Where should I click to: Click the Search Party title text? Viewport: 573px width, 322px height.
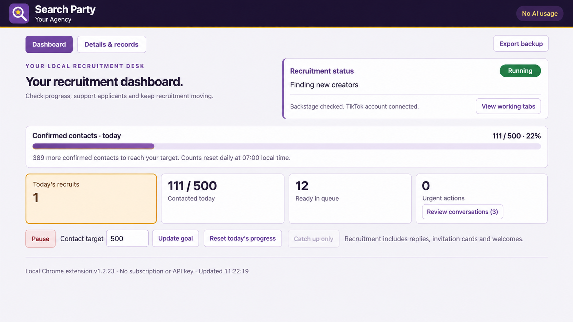coord(65,9)
